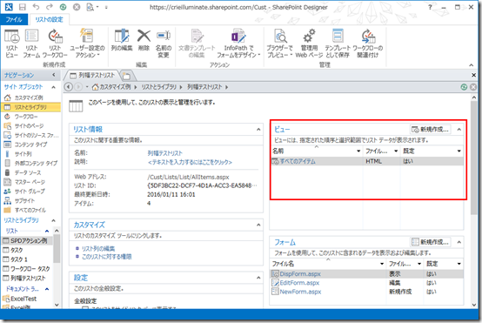Open Design Forms in InfoPath button

(238, 44)
